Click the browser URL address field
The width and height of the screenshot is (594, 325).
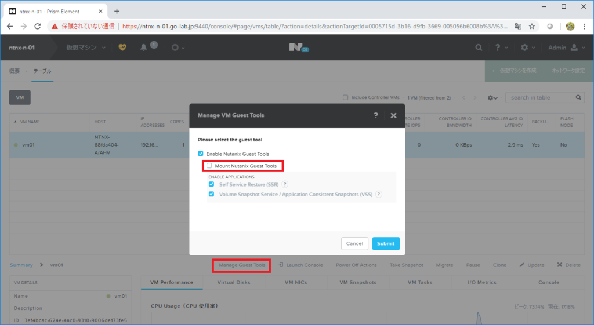pos(314,26)
